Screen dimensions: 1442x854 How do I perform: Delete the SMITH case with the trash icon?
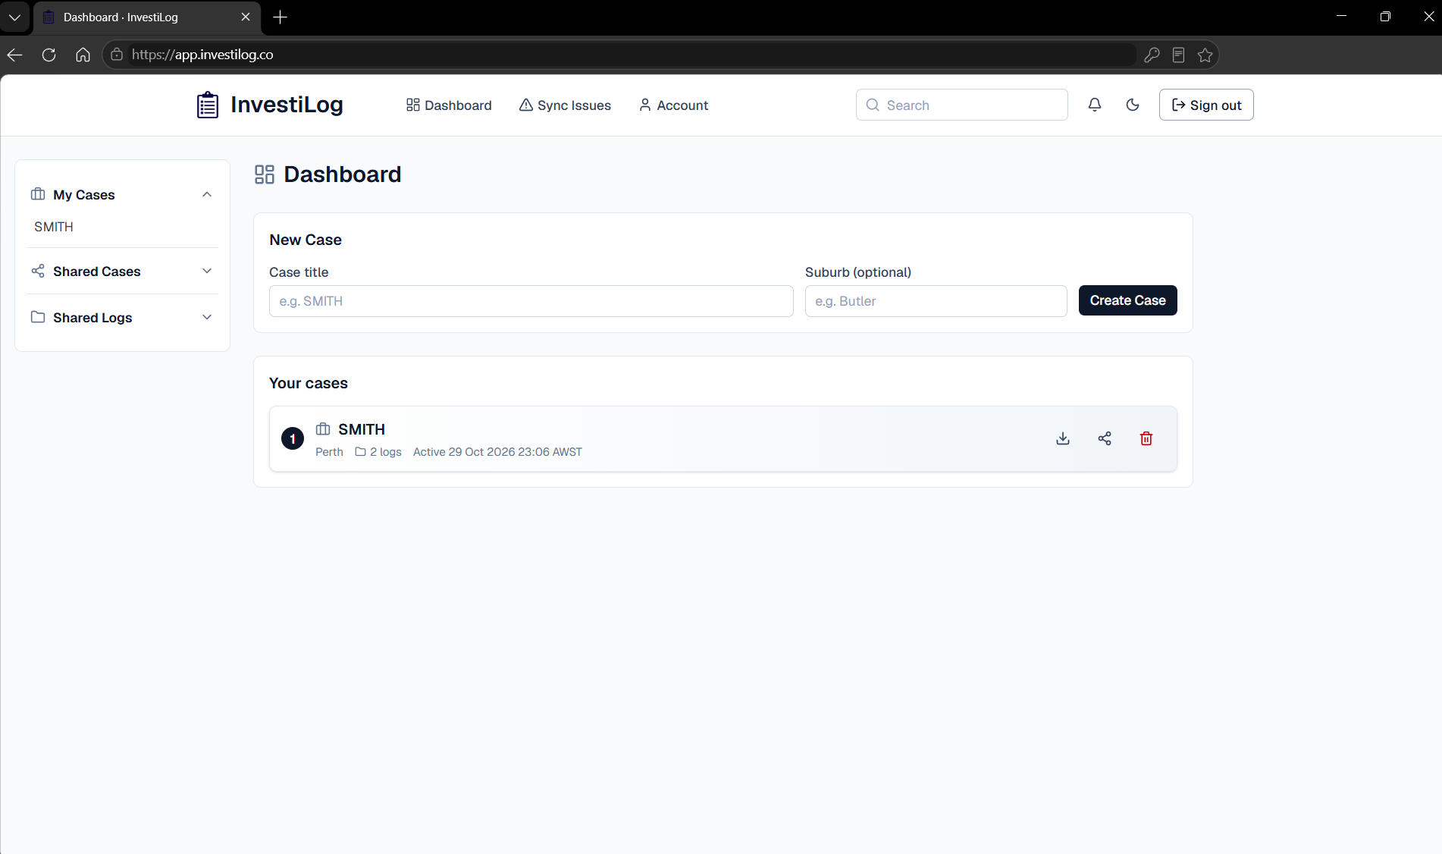click(1146, 438)
